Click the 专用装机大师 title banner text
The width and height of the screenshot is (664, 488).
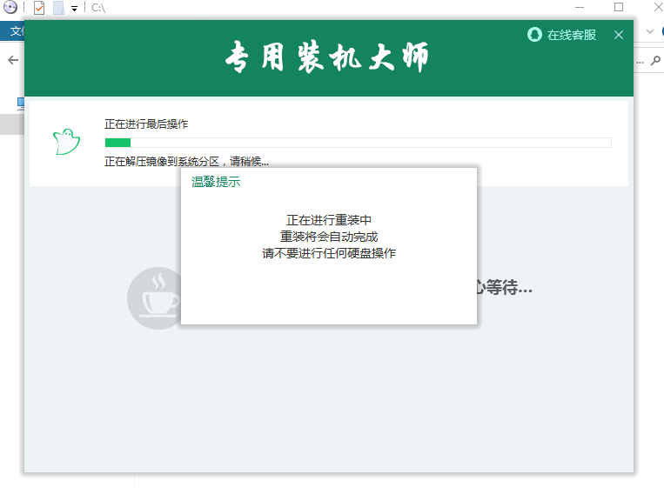(x=327, y=57)
